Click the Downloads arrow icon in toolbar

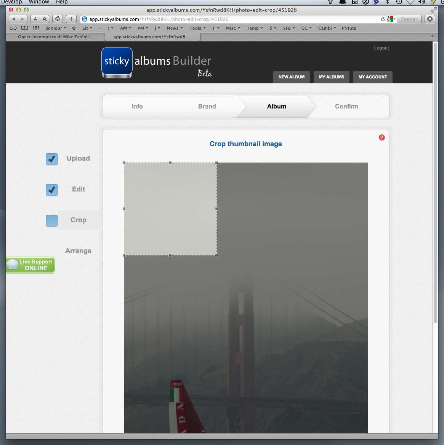(x=430, y=19)
